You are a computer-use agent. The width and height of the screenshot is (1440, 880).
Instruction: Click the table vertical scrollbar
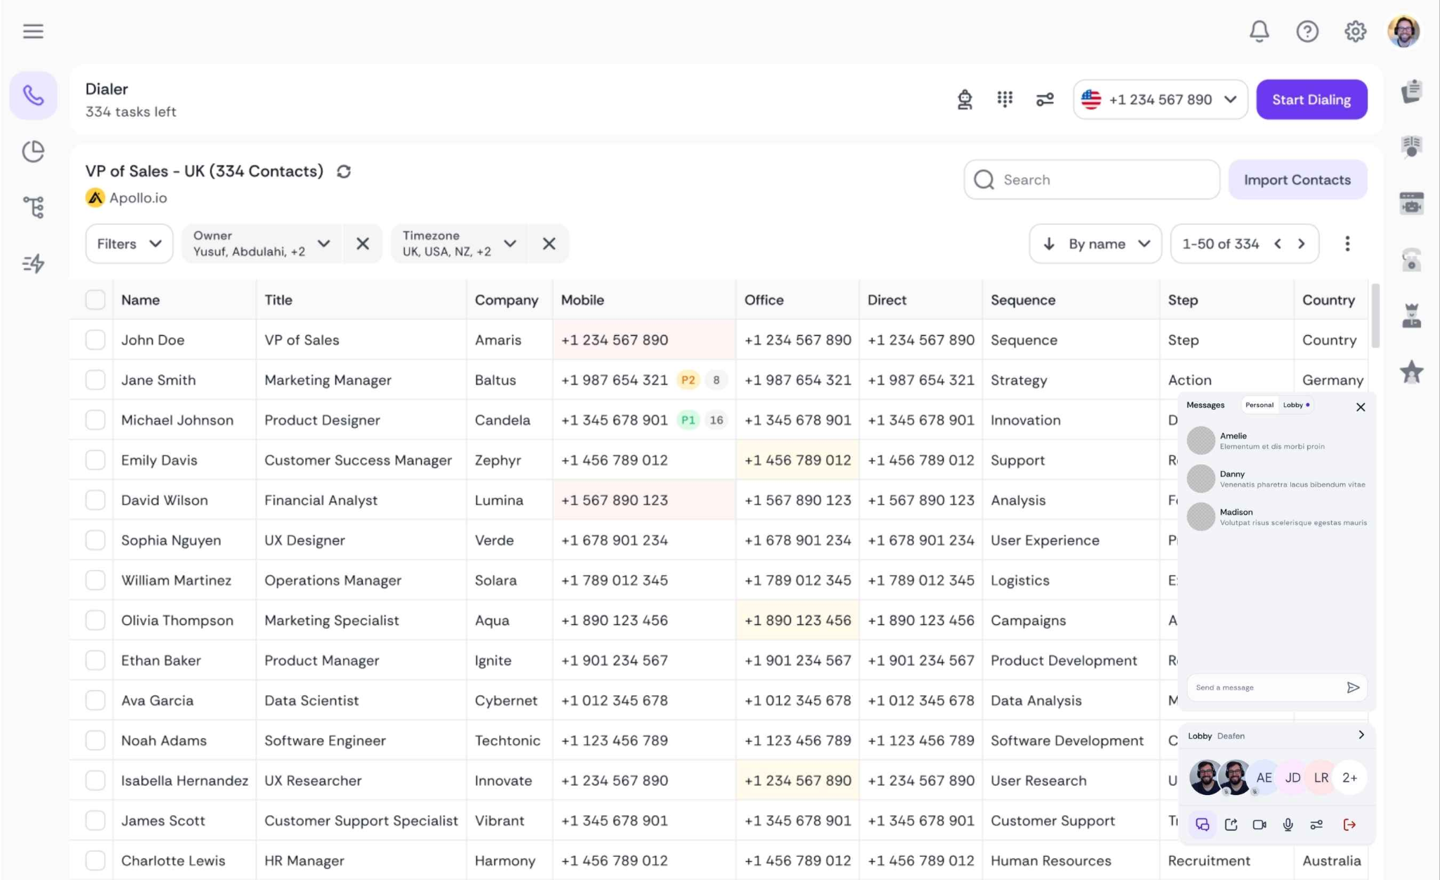(x=1375, y=316)
